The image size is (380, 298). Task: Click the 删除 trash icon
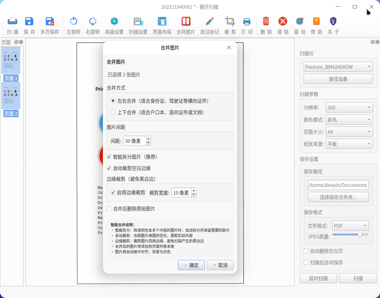(266, 21)
